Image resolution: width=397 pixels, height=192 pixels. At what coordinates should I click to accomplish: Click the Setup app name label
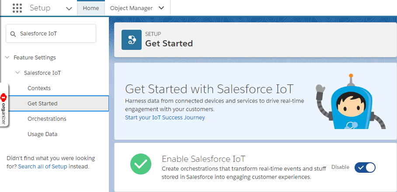click(x=40, y=8)
